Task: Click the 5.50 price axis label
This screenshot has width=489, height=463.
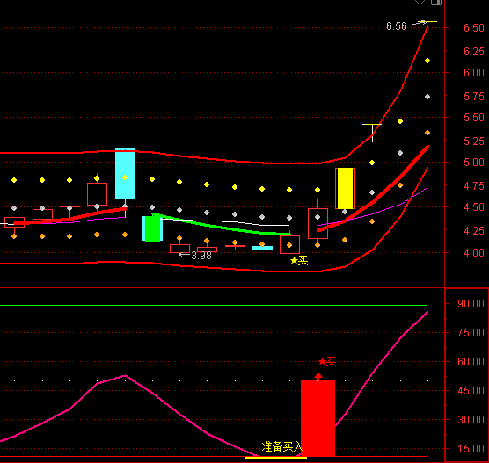Action: 474,118
